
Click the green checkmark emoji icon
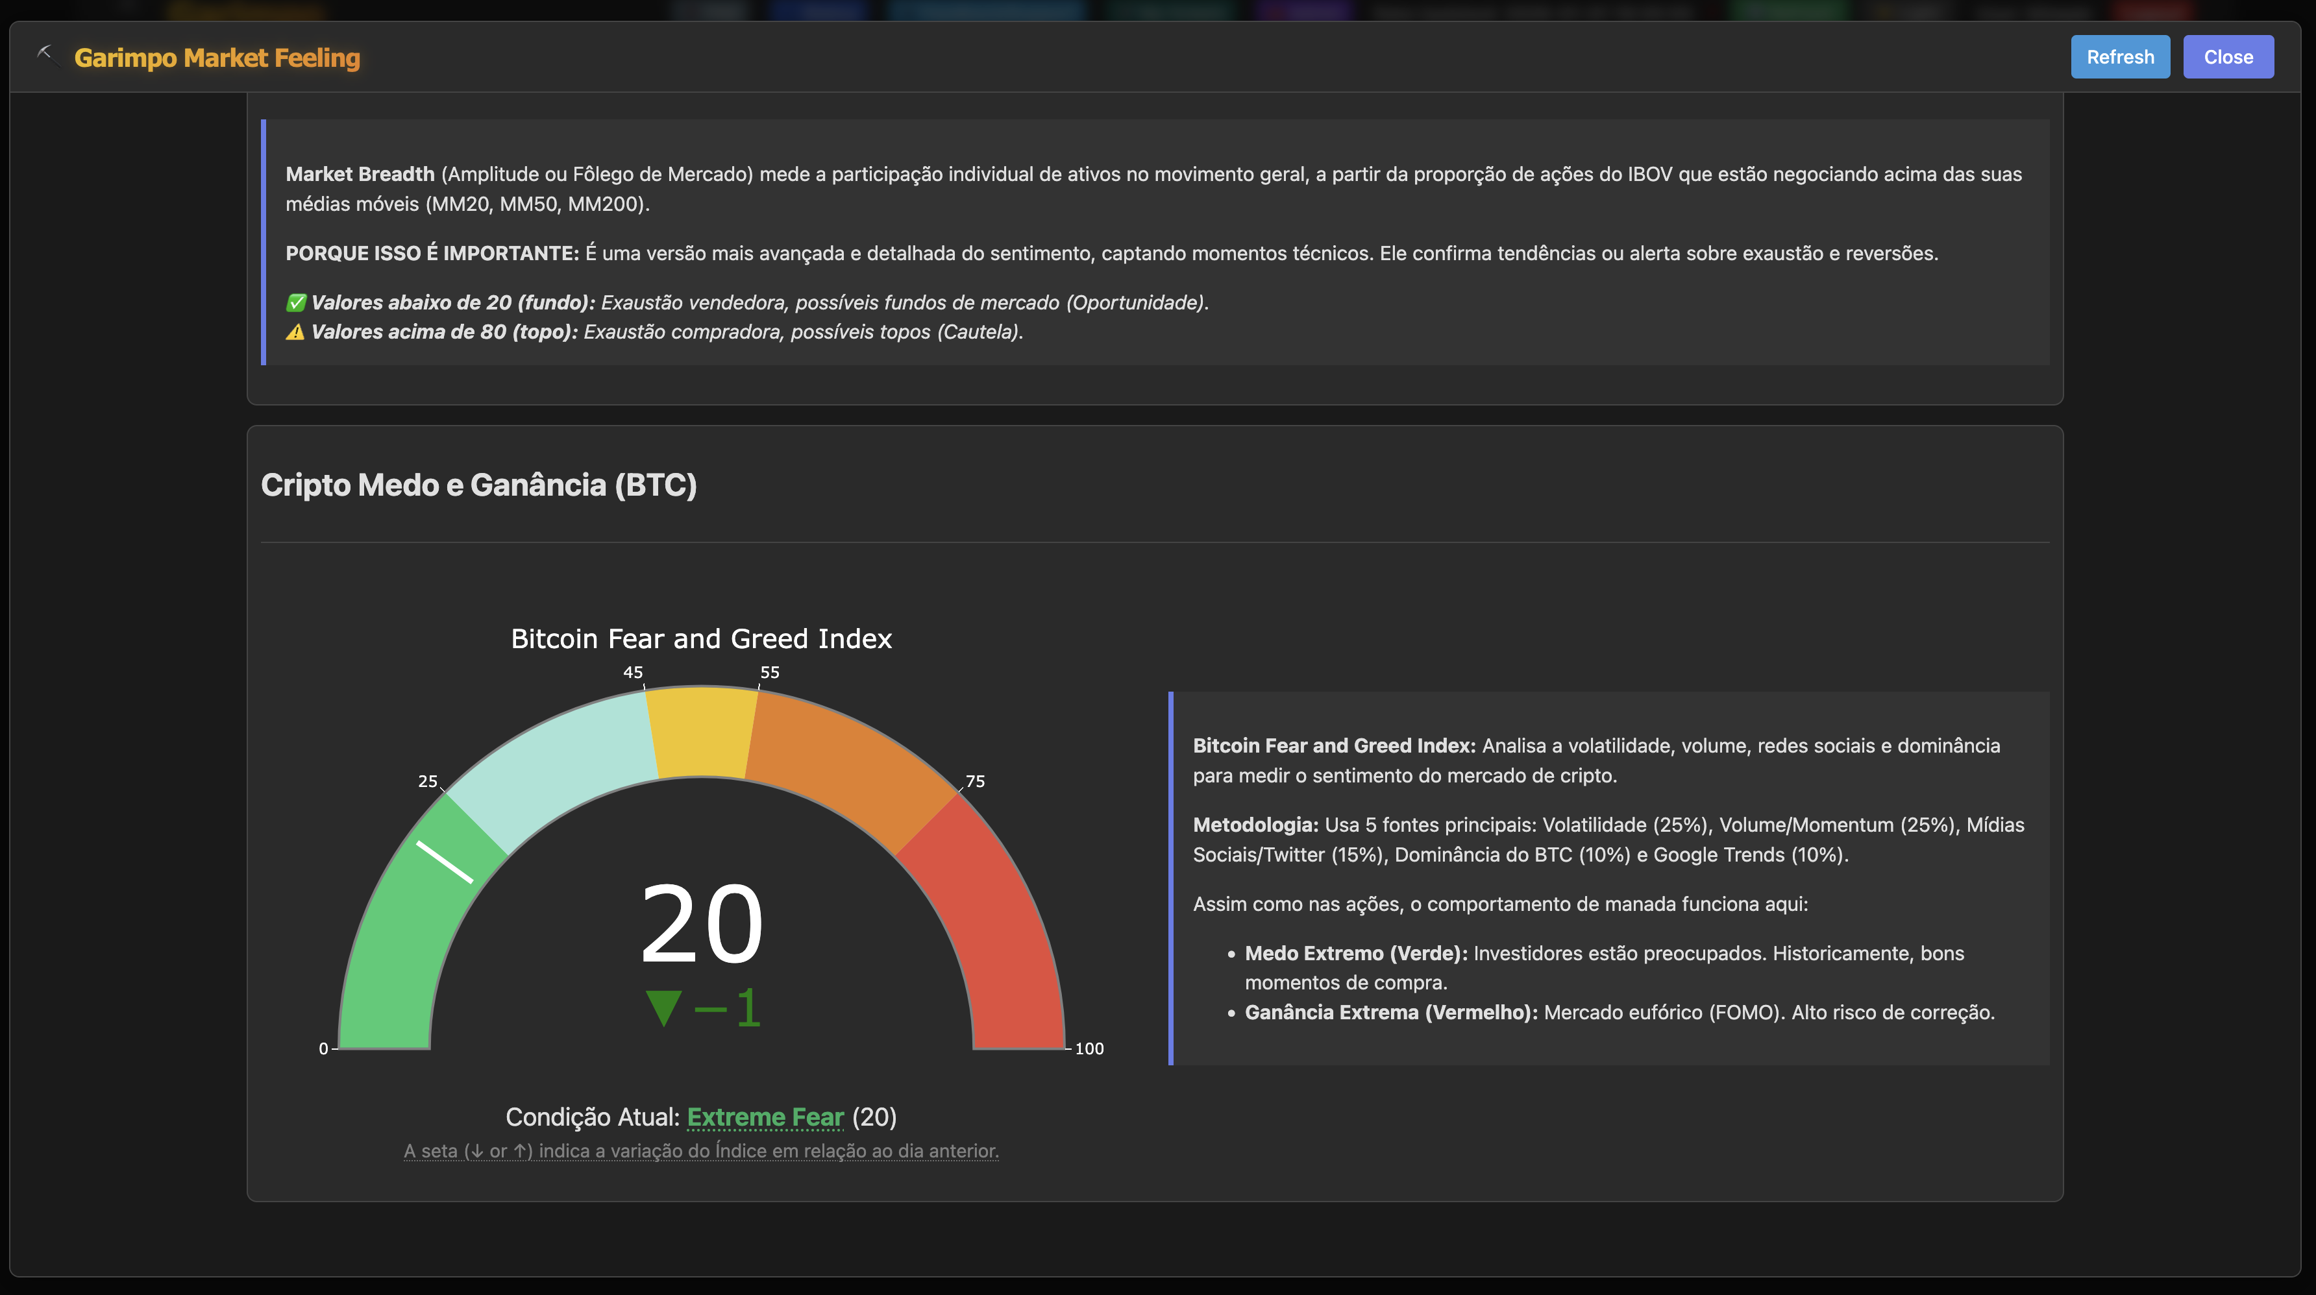point(296,303)
